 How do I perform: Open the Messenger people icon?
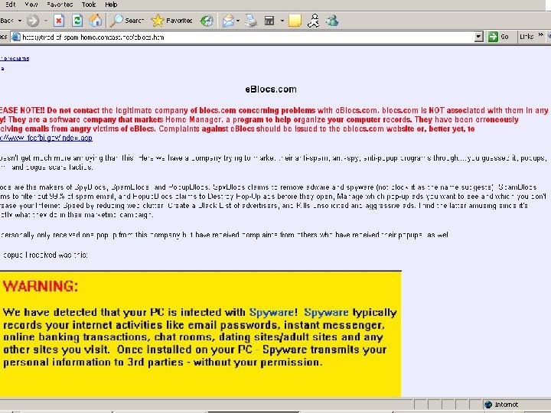click(x=332, y=21)
